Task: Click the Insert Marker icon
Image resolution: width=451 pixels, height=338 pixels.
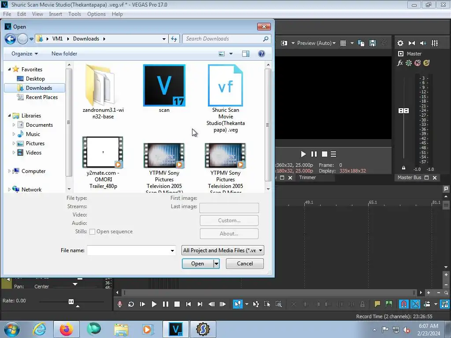Action: 377,304
